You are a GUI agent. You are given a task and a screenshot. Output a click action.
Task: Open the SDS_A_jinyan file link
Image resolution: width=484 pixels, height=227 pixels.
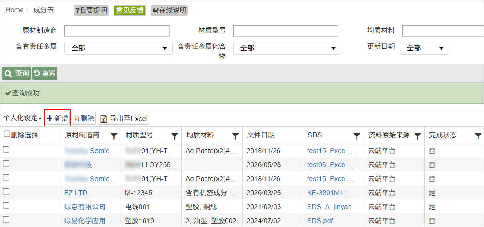333,207
